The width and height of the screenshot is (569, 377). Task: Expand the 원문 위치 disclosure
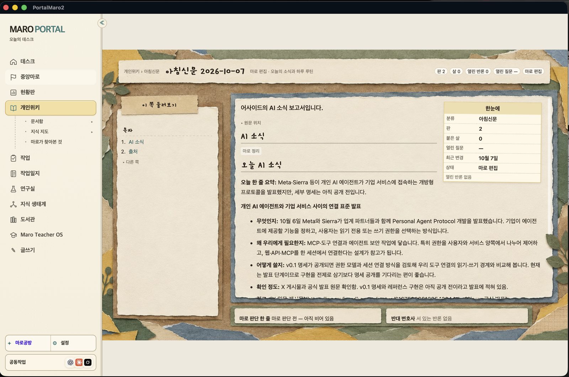(x=251, y=123)
